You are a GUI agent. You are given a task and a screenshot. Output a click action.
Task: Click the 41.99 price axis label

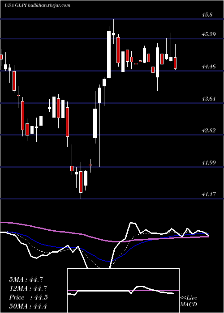click(x=209, y=162)
